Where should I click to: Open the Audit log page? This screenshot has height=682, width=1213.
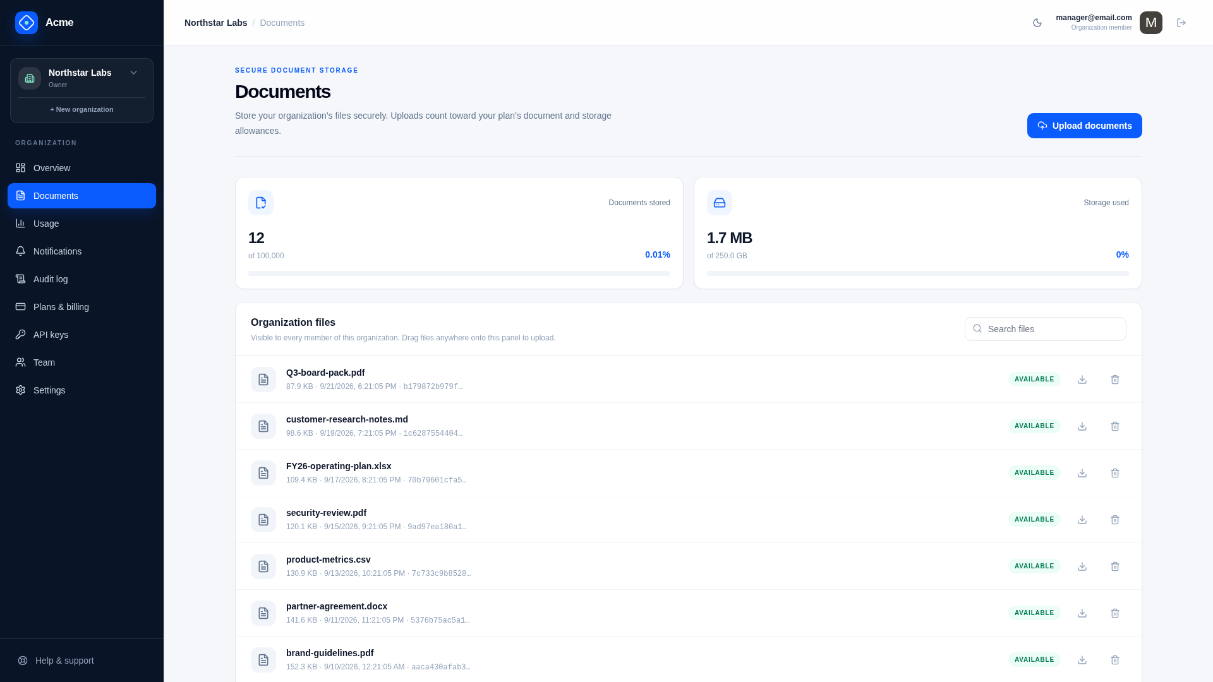[x=81, y=279]
